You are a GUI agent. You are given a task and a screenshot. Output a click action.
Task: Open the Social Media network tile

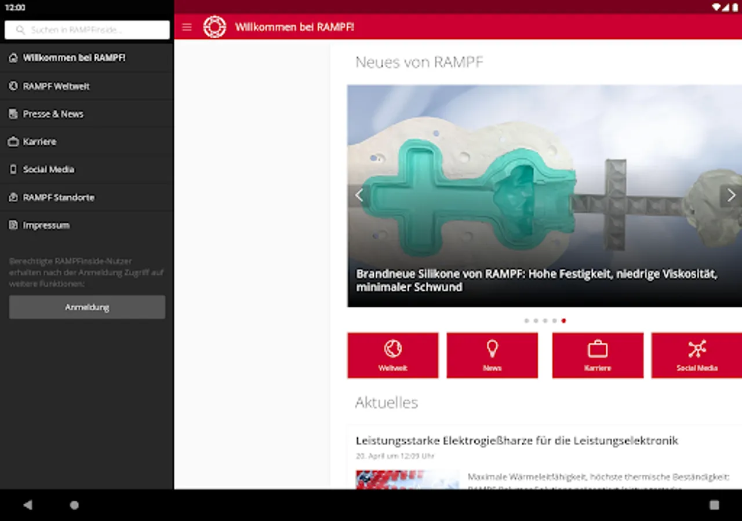(x=697, y=355)
